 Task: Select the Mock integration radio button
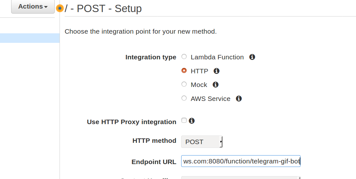(184, 84)
